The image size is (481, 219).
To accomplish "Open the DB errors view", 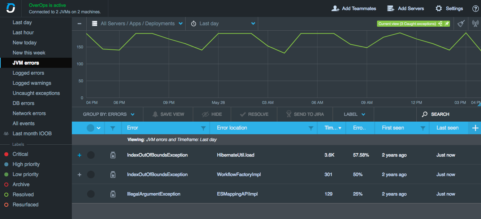I will click(x=23, y=103).
